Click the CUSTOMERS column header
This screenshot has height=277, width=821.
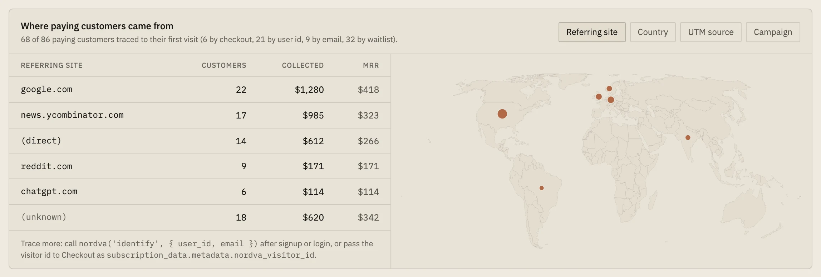pyautogui.click(x=224, y=65)
